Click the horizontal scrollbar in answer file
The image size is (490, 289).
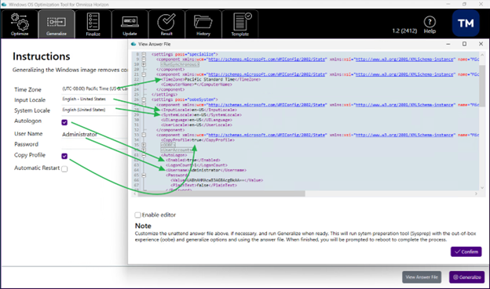221,194
